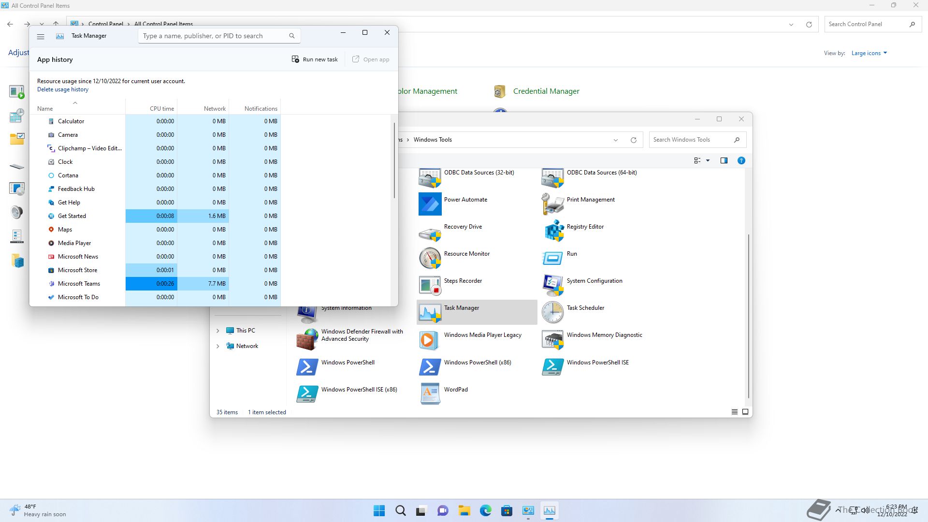Open Windows Tools help button

tap(741, 160)
